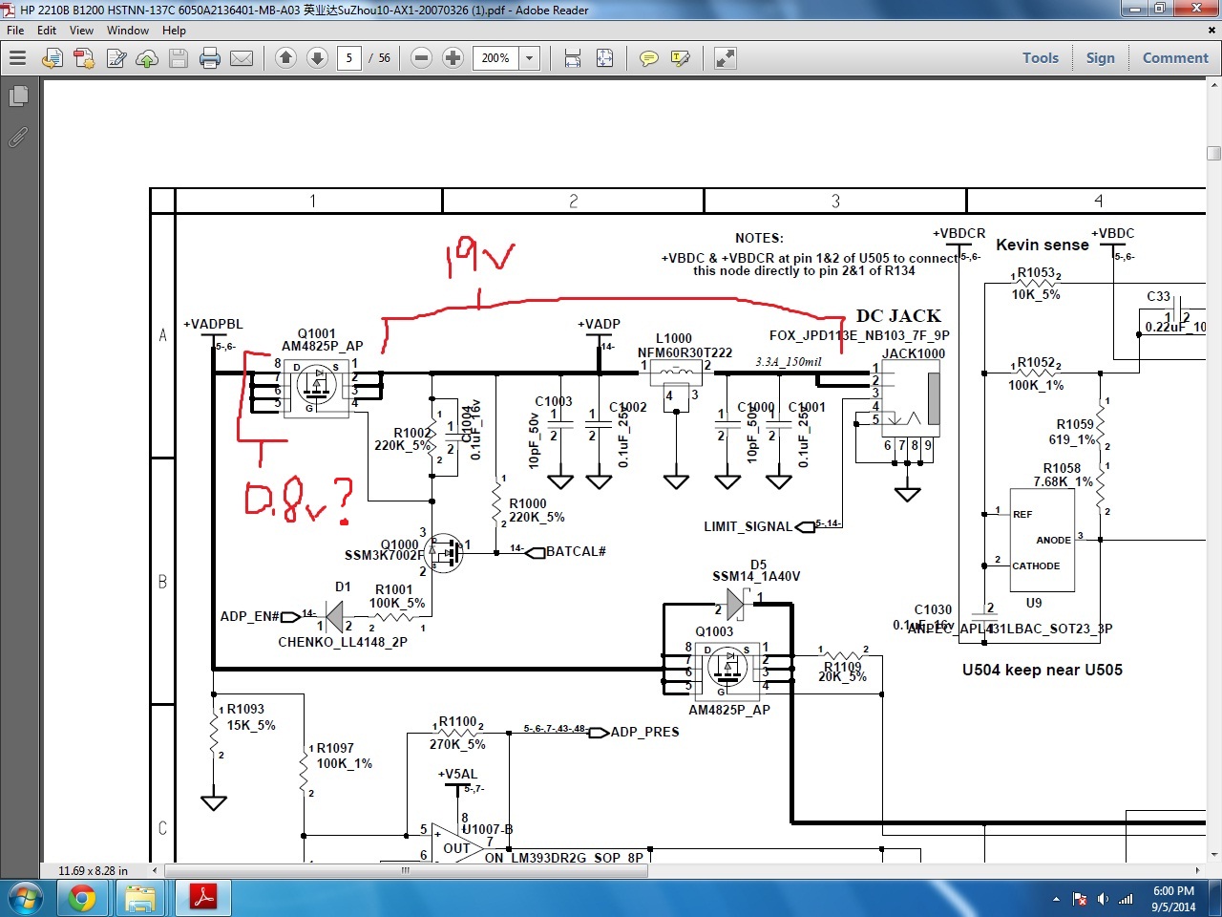Zoom in with the plus button
The width and height of the screenshot is (1222, 917).
click(x=453, y=58)
